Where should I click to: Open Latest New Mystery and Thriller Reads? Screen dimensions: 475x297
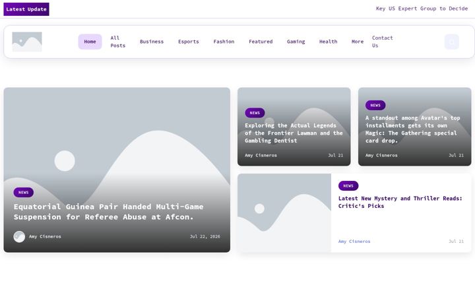[400, 202]
